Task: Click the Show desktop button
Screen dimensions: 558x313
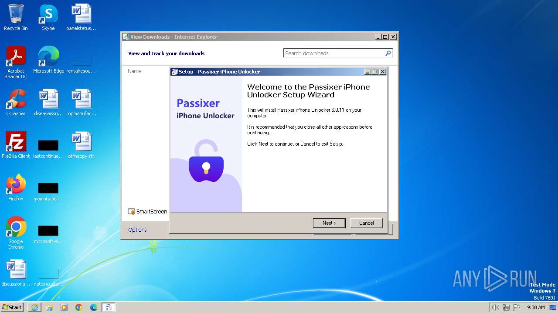Action: click(553, 307)
